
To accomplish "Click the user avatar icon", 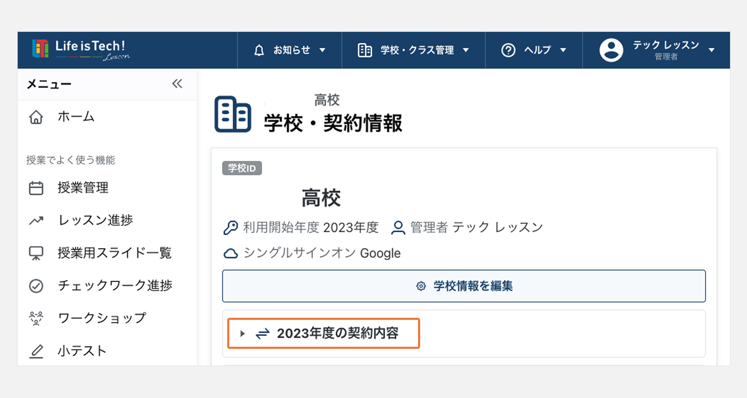I will tap(611, 50).
